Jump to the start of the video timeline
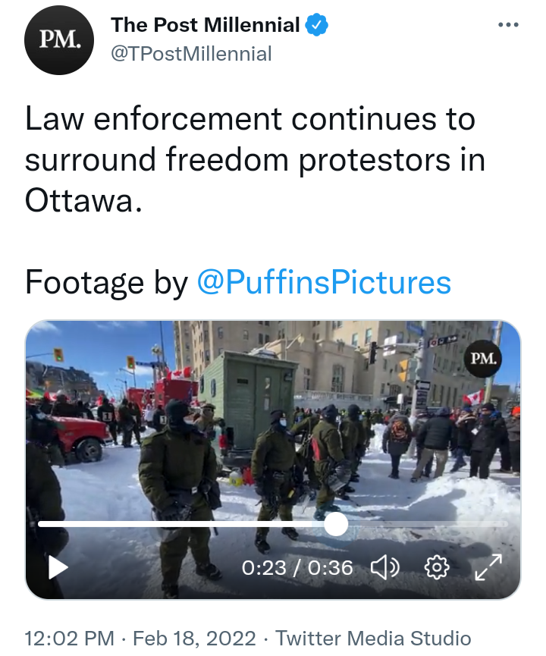The width and height of the screenshot is (546, 656). [x=39, y=524]
